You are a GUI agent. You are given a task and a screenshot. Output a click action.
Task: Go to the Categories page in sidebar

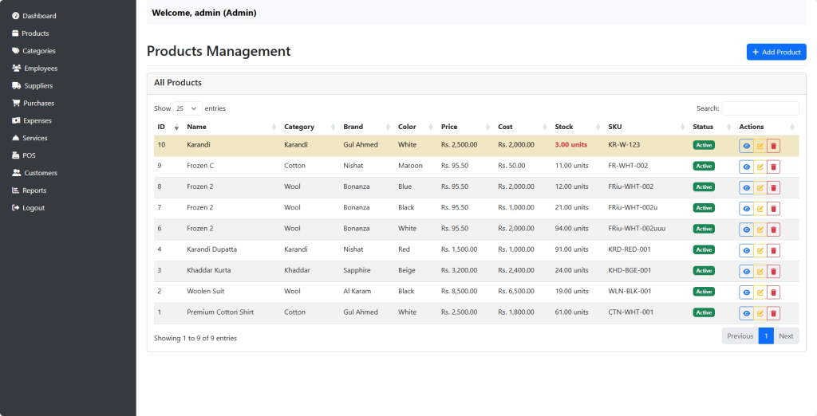pyautogui.click(x=38, y=51)
